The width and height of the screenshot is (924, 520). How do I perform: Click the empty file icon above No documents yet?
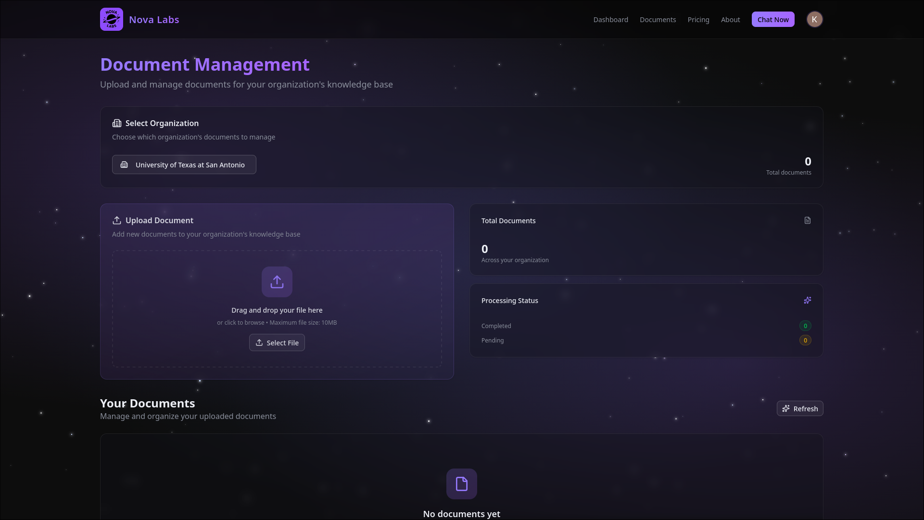[x=462, y=484]
